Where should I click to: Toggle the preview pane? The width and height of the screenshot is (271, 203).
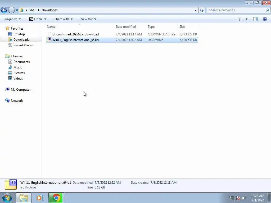255,19
